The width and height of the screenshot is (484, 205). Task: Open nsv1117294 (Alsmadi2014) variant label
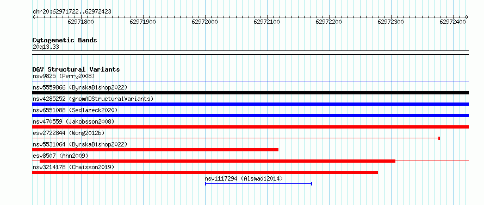coord(244,178)
